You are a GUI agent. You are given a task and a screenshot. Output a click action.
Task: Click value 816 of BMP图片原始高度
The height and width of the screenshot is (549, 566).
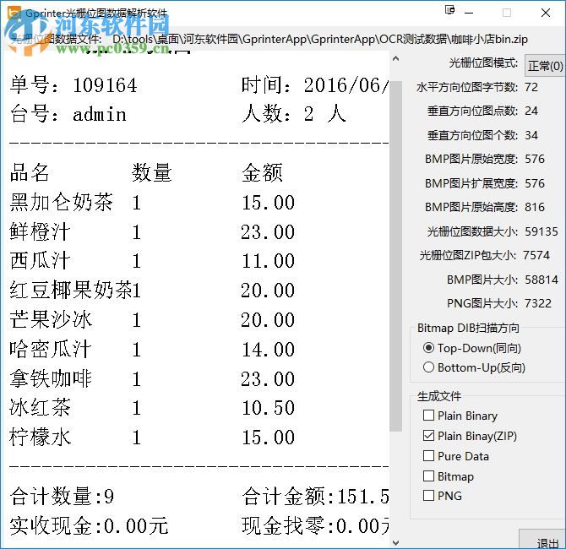(535, 207)
